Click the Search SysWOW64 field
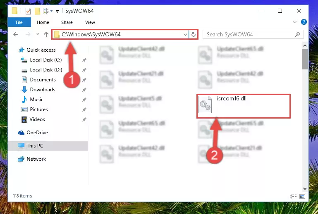The image size is (318, 214). pos(253,34)
